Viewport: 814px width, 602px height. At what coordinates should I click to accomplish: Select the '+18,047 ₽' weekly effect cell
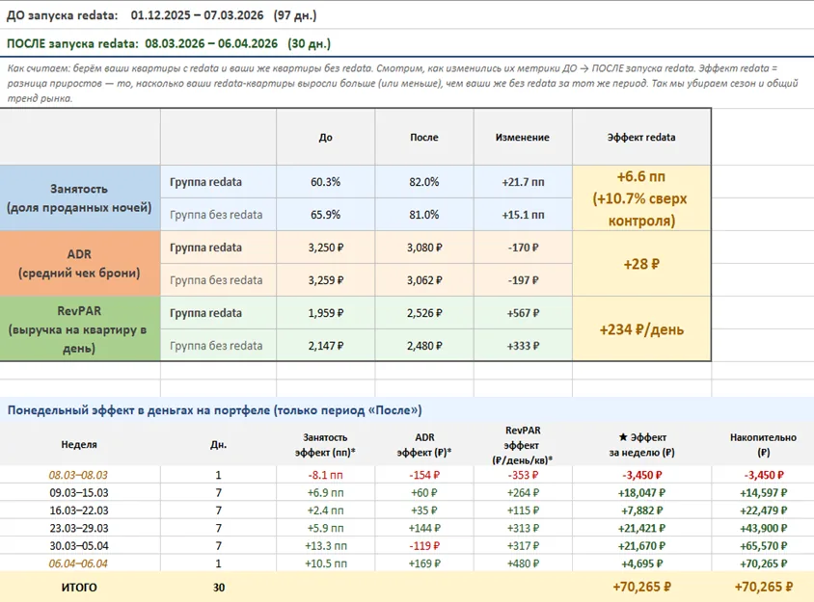(641, 492)
